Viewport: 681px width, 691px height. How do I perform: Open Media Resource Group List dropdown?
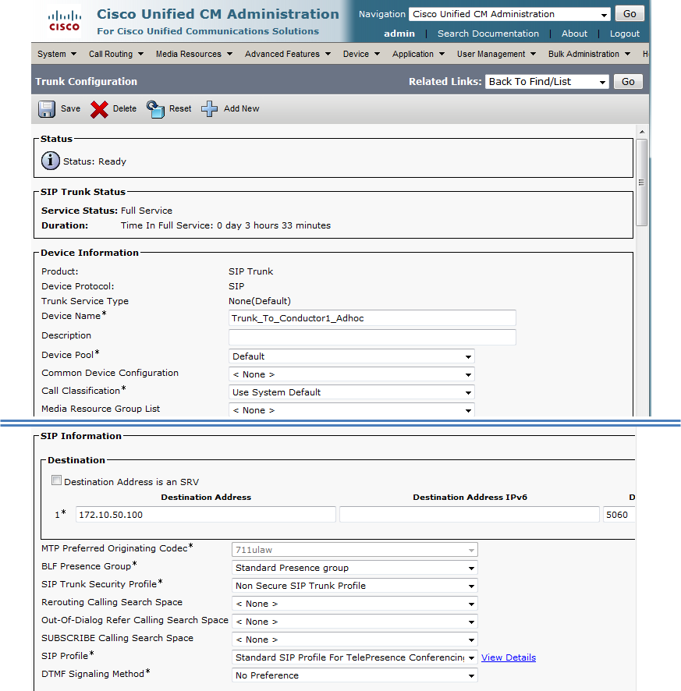coord(351,410)
